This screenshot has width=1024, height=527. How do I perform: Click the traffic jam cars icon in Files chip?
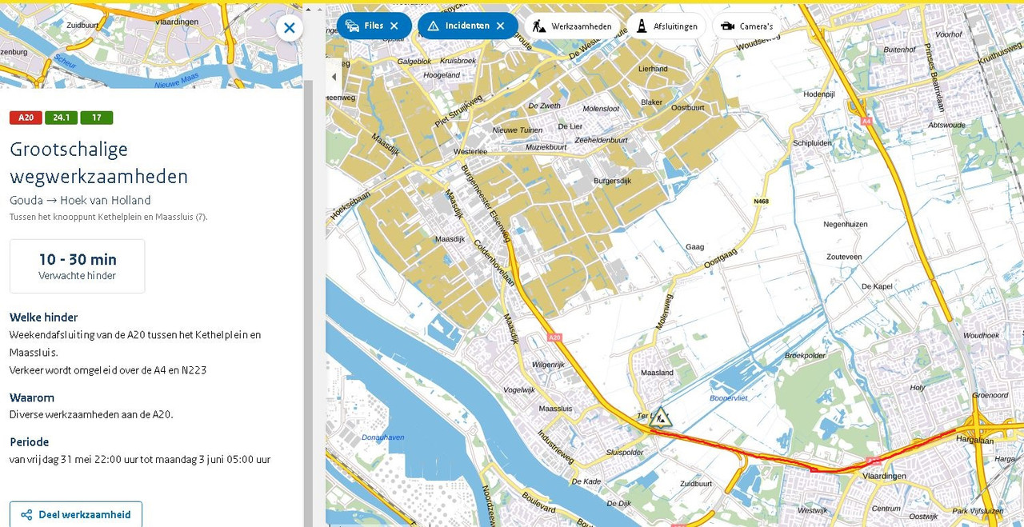click(352, 26)
